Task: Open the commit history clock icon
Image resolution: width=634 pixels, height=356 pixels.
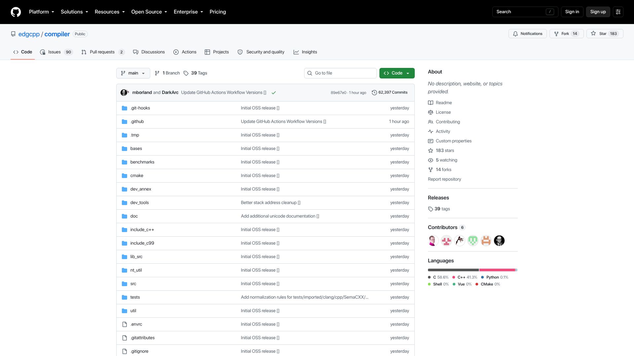Action: click(x=374, y=93)
